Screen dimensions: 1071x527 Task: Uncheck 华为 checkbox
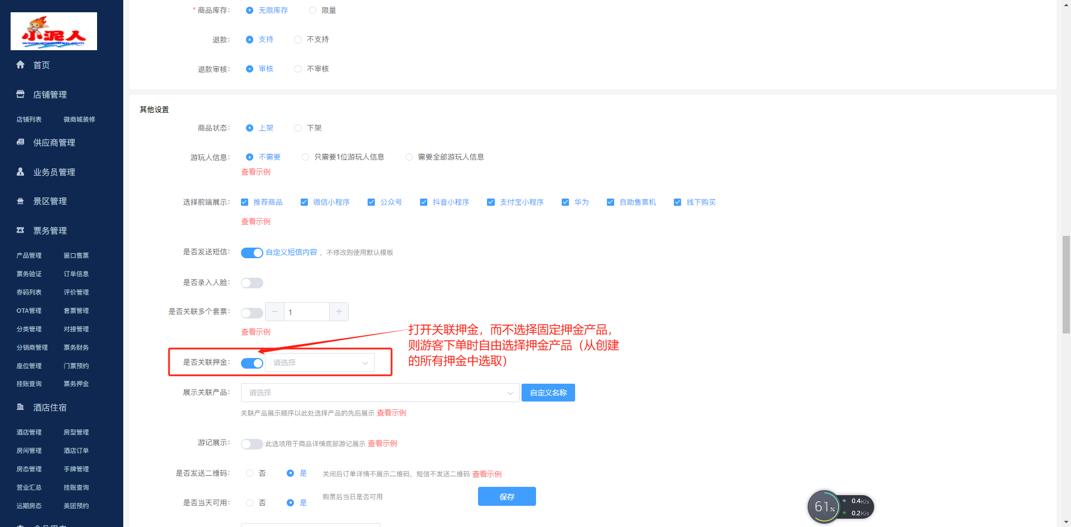565,202
